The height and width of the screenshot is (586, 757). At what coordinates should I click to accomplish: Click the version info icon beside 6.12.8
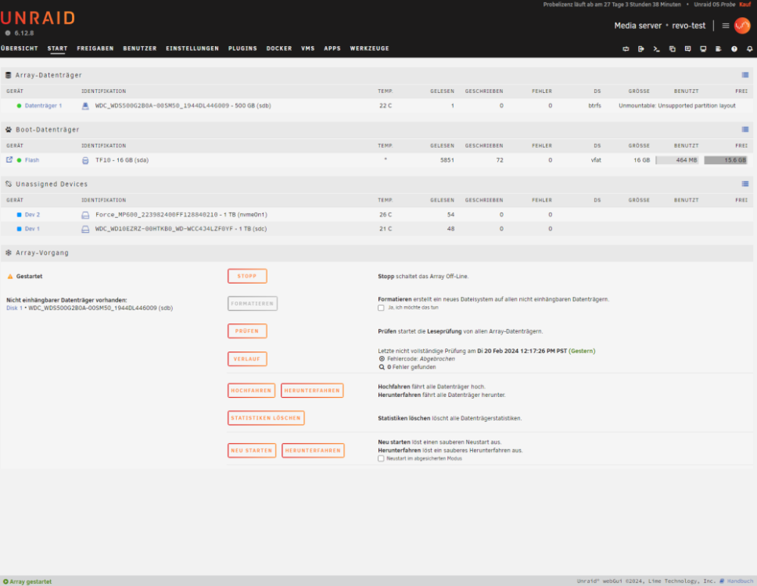point(8,34)
